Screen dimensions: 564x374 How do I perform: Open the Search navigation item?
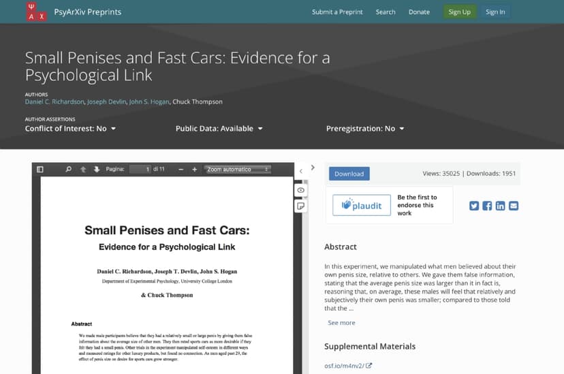[x=386, y=12]
